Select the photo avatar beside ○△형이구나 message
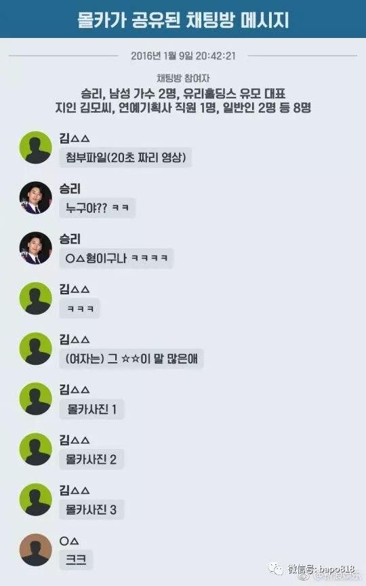The width and height of the screenshot is (366, 586). [35, 248]
